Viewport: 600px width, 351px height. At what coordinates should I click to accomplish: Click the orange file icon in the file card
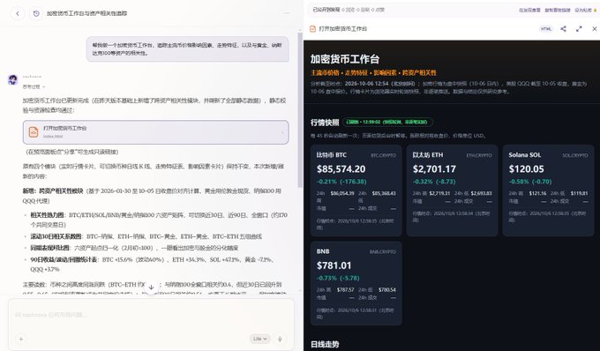(x=34, y=132)
